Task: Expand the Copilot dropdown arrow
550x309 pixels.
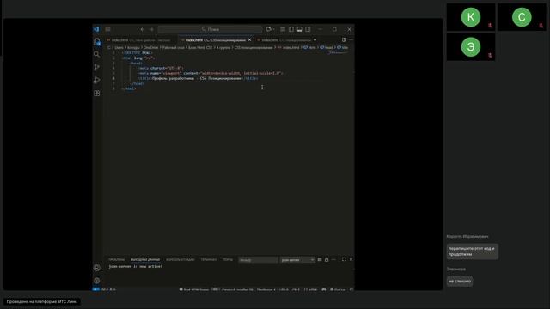Action: click(x=273, y=29)
